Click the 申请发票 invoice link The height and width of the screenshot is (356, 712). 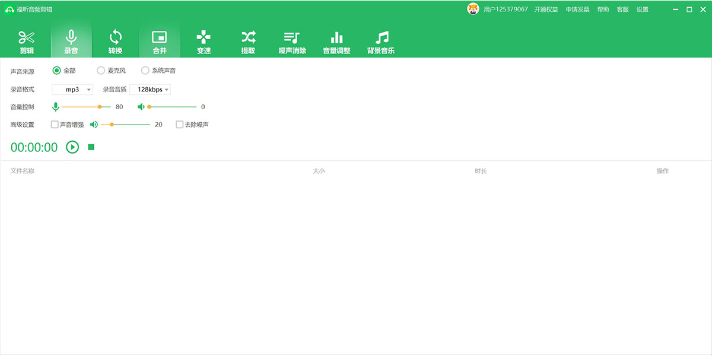click(x=577, y=9)
